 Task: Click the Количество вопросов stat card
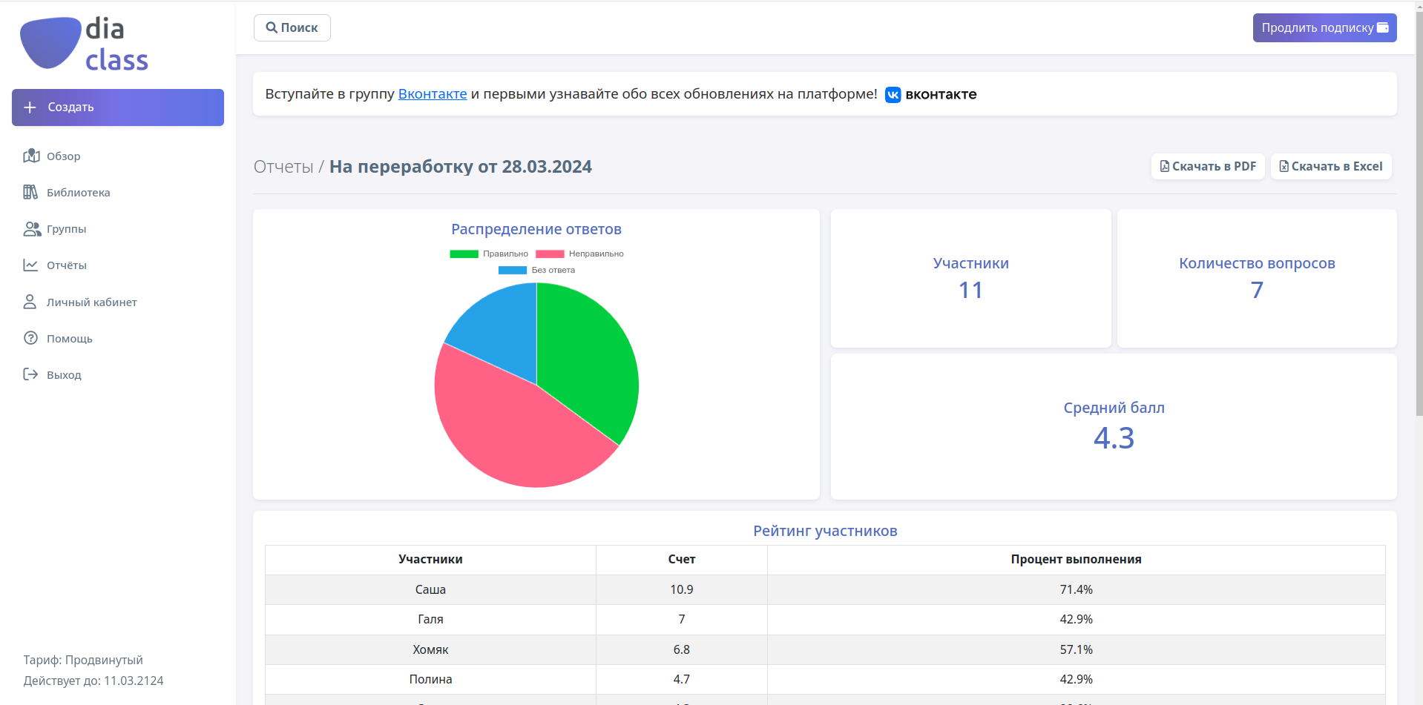(x=1257, y=278)
